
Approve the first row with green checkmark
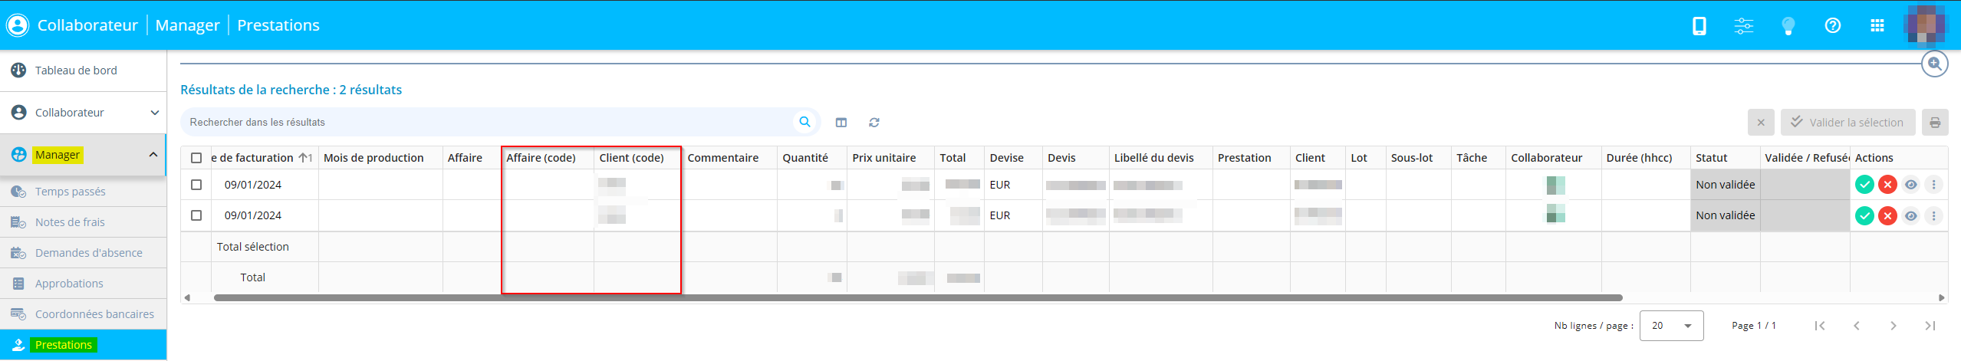click(1864, 185)
